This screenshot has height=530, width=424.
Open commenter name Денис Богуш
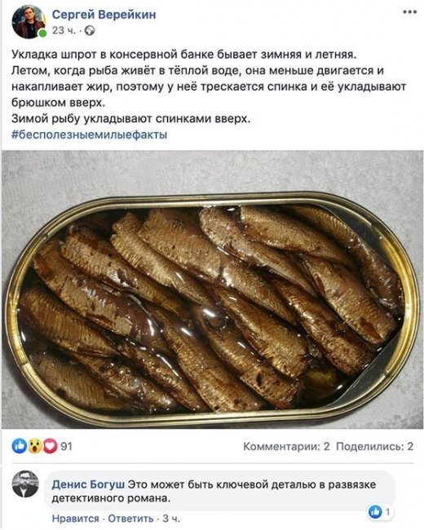[88, 484]
